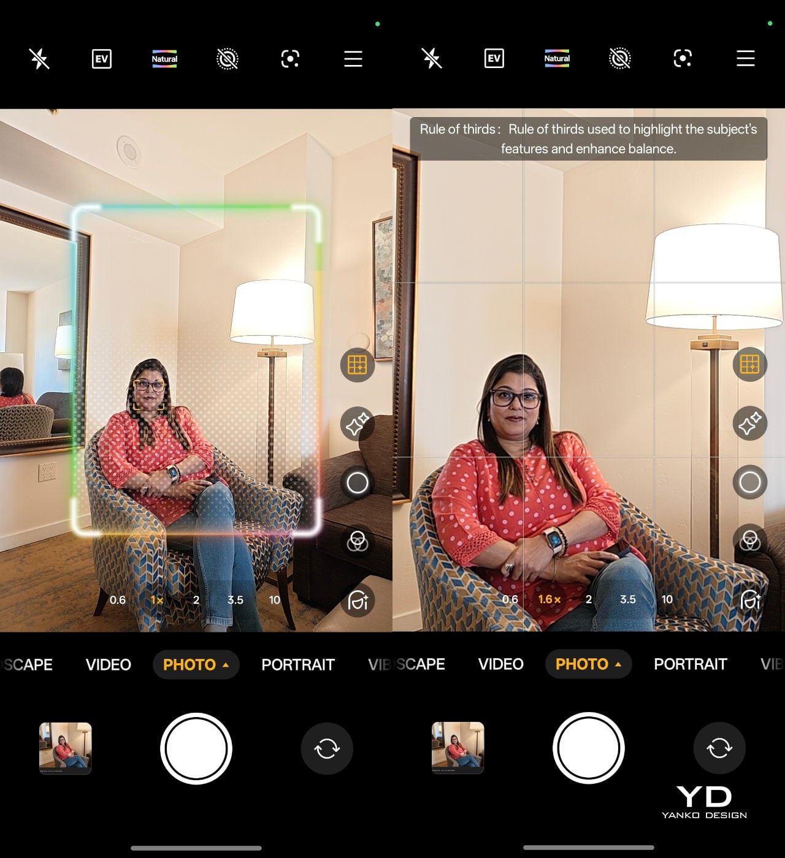
Task: Select the 3.5 zoom level on the left screen
Action: pos(235,600)
